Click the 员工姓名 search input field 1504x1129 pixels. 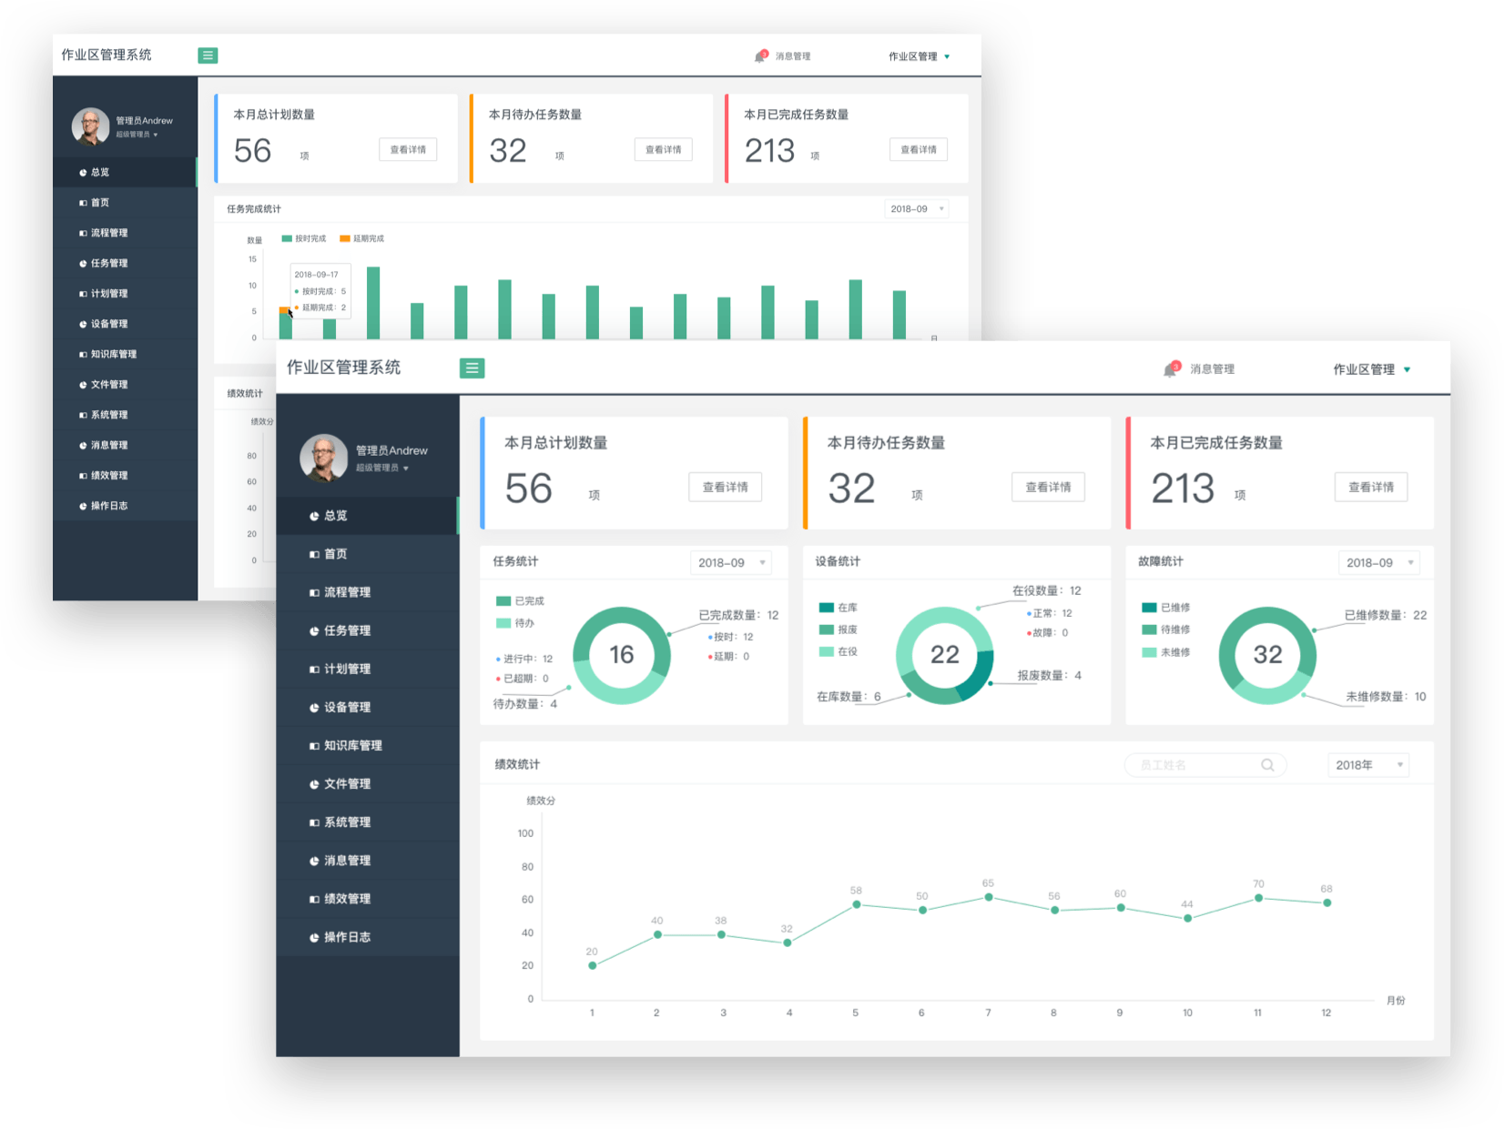1193,765
